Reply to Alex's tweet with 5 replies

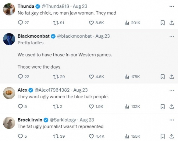click(x=22, y=106)
